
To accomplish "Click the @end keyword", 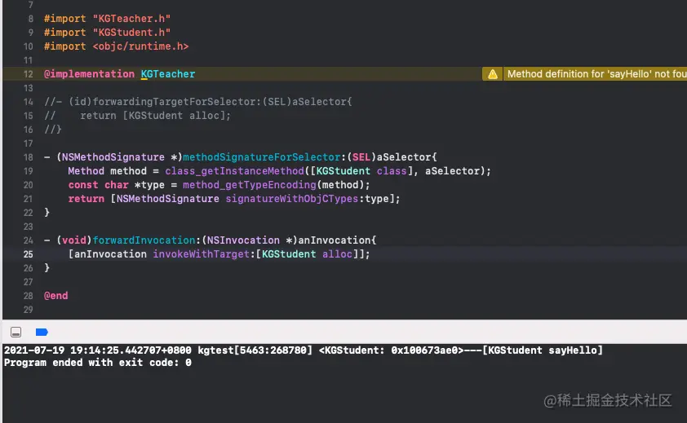I will point(56,296).
